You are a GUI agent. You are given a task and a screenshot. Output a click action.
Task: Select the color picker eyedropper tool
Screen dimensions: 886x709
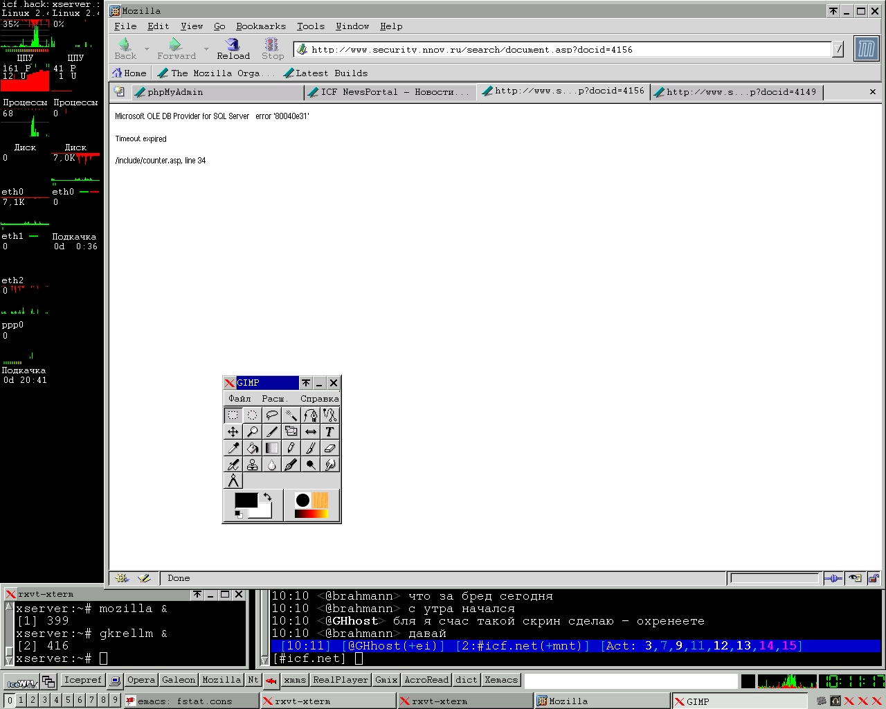pos(233,448)
